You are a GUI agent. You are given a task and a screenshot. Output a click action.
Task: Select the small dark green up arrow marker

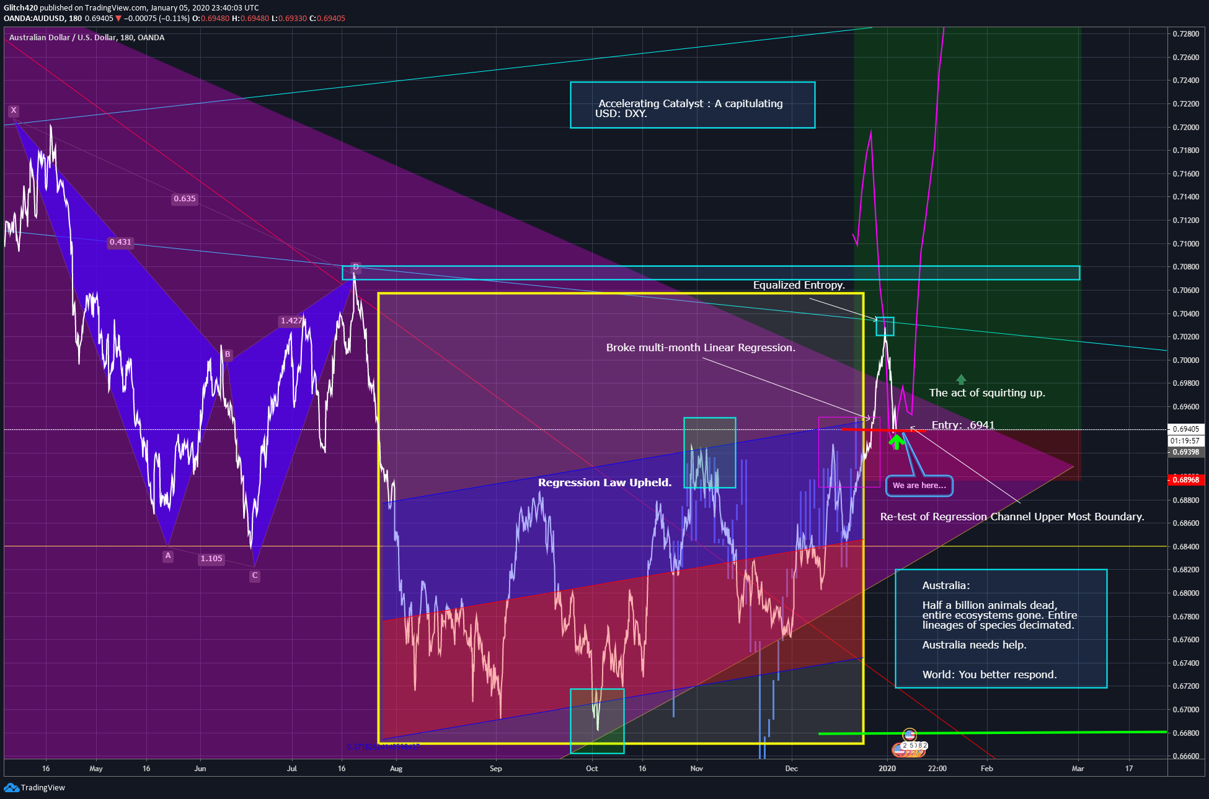961,379
